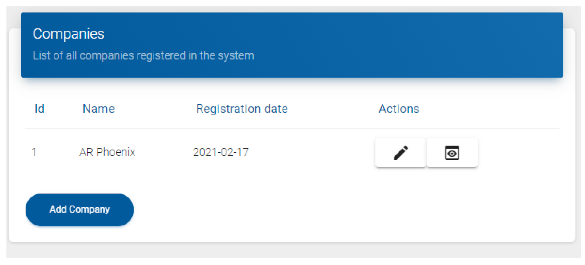This screenshot has width=585, height=265.
Task: Select the row dated 2021-02-17
Action: click(221, 152)
